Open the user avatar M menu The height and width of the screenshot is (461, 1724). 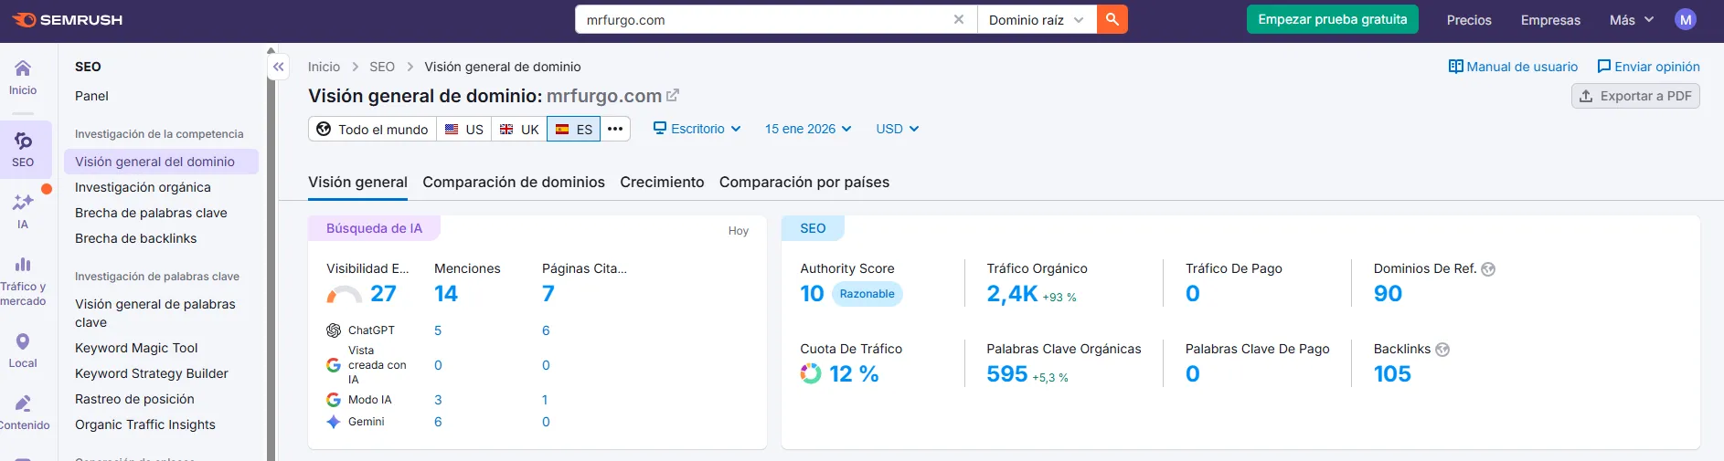1686,19
